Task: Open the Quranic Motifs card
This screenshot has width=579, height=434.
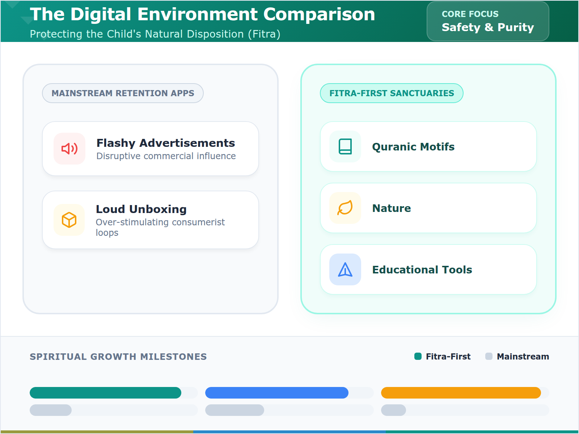Action: pyautogui.click(x=428, y=146)
